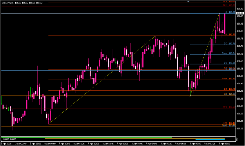The height and width of the screenshot is (146, 245).
Task: Click 160.45 on the price scale
Action: (240, 84)
